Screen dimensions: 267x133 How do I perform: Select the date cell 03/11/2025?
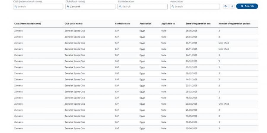(x=191, y=43)
